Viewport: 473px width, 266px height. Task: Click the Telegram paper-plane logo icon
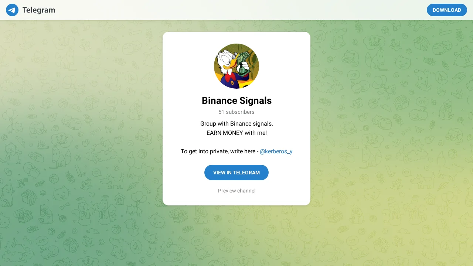pyautogui.click(x=12, y=10)
